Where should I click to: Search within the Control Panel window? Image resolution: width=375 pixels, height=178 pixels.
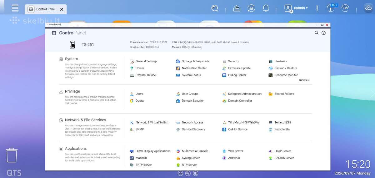(x=317, y=33)
